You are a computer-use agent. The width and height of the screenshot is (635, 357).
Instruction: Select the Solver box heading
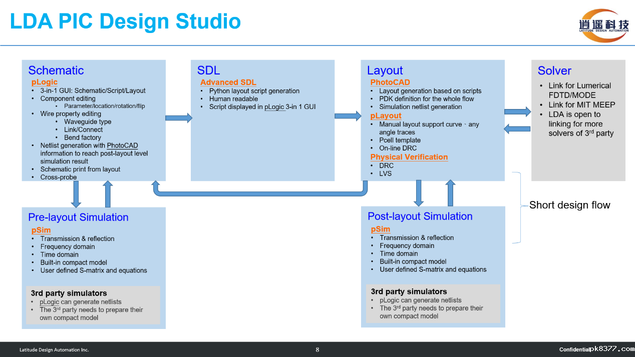[554, 71]
